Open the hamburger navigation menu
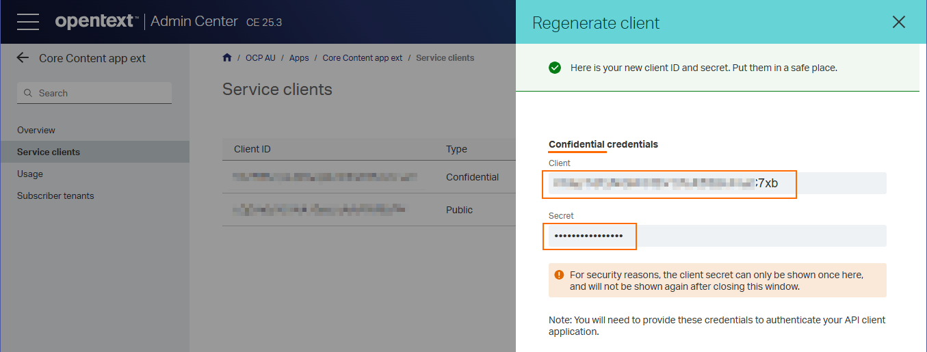This screenshot has width=927, height=352. 28,21
